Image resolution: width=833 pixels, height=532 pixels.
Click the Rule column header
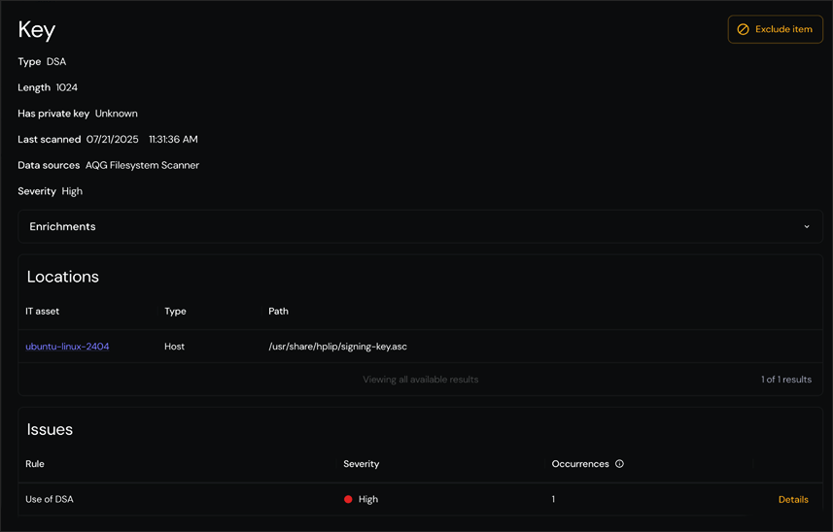tap(35, 464)
